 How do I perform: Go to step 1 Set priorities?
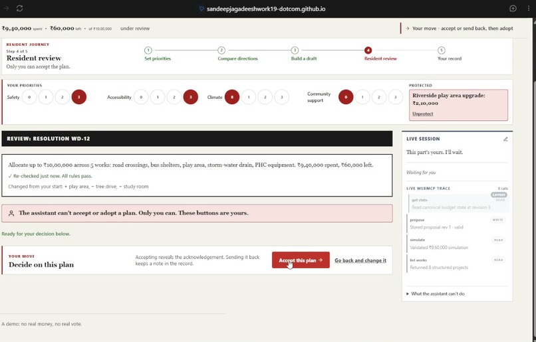tap(157, 54)
